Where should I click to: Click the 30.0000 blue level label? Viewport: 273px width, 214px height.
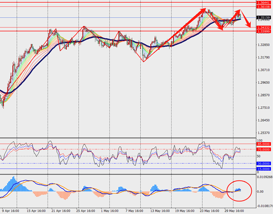(263, 163)
